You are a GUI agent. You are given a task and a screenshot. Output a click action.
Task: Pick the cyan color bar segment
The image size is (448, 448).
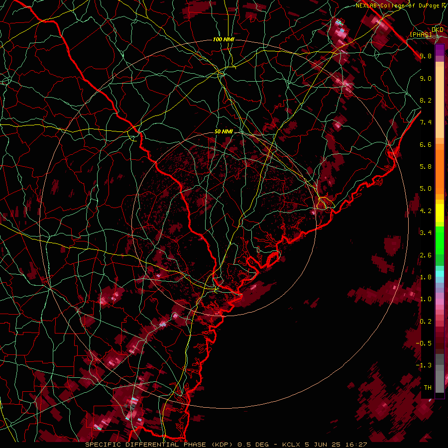[x=440, y=273]
